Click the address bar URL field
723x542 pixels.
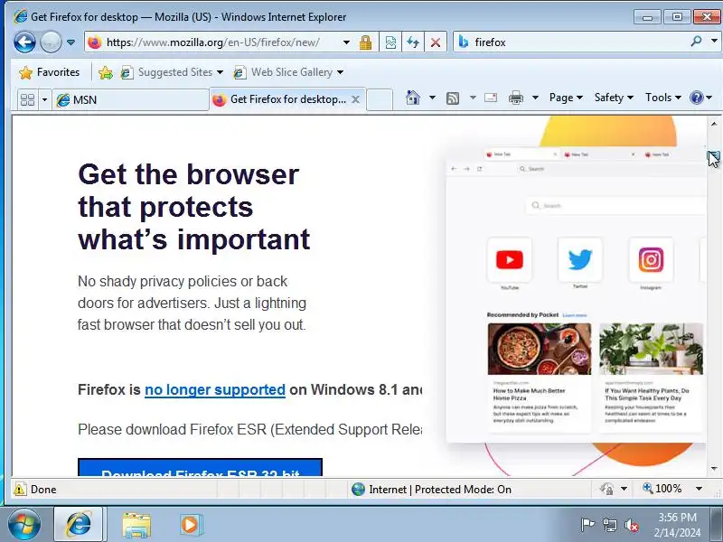(212, 42)
